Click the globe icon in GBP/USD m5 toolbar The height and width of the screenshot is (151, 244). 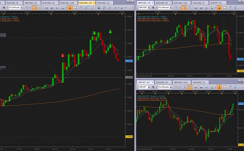tap(235, 8)
